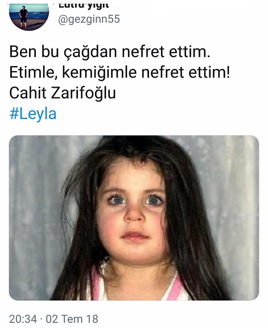Open the #Leyla hashtag
Viewport: 268px width, 328px height.
(x=33, y=114)
